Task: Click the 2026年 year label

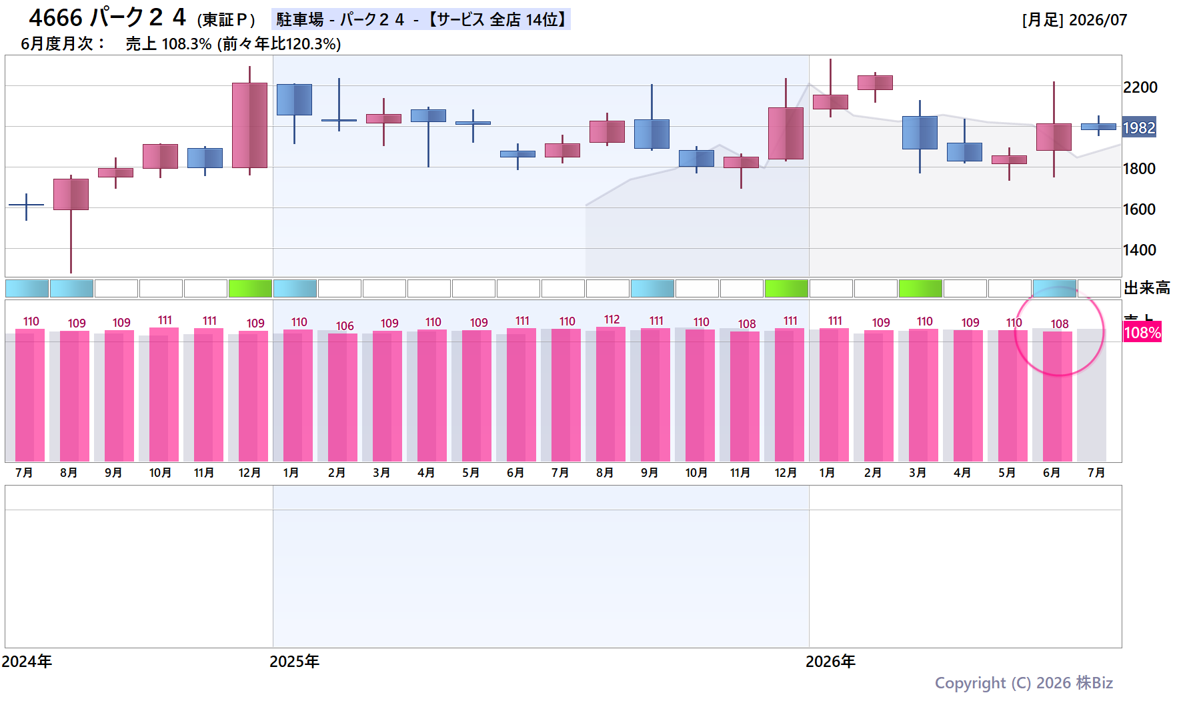Action: [x=830, y=662]
